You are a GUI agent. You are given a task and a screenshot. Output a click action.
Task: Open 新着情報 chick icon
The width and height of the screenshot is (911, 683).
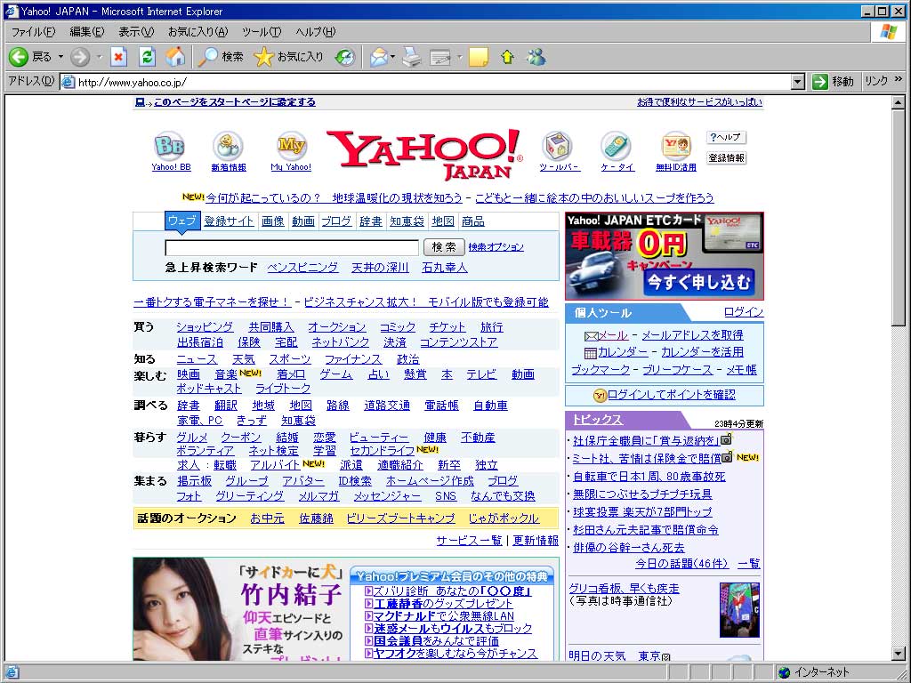pyautogui.click(x=228, y=145)
